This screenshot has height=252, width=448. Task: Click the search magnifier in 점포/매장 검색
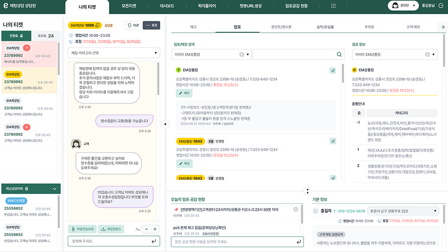click(339, 54)
